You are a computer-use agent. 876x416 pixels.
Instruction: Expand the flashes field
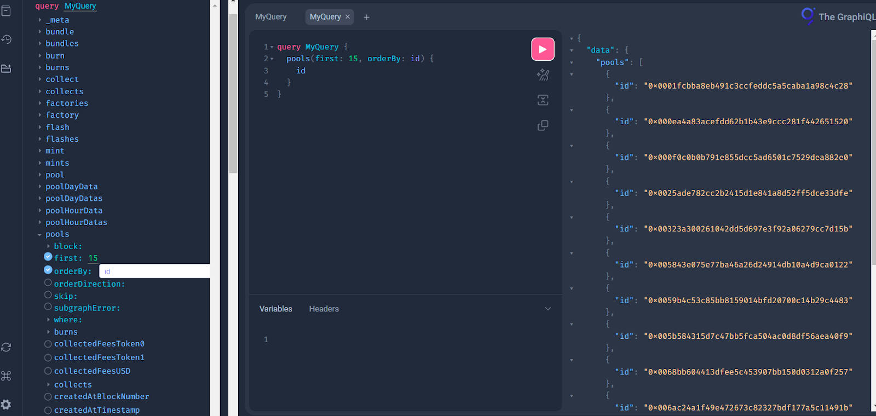point(39,139)
